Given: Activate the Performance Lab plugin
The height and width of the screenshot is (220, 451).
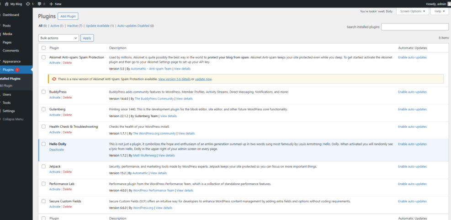Looking at the screenshot, I should click(55, 189).
